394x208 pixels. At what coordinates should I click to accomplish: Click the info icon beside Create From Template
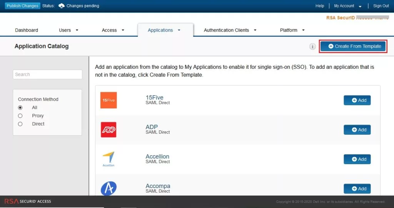pos(312,47)
